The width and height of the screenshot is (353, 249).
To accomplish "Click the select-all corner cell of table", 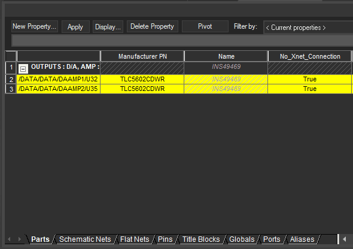I will click(11, 56).
